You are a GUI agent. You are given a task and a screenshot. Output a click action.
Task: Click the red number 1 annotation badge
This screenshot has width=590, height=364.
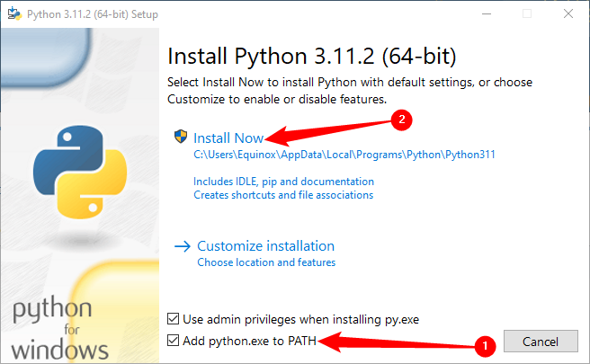coord(484,345)
